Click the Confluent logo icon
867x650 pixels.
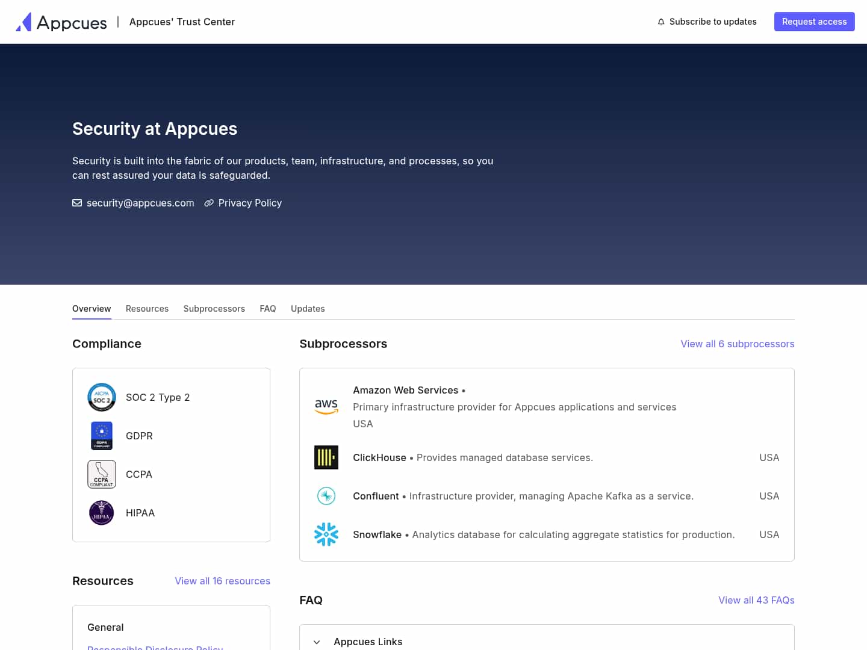[x=326, y=496]
